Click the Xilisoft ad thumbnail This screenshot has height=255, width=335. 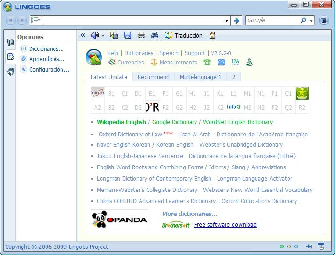[x=98, y=93]
